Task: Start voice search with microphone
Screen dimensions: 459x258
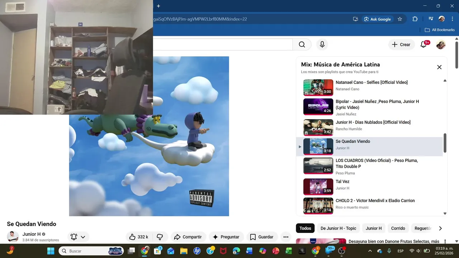Action: [x=322, y=44]
